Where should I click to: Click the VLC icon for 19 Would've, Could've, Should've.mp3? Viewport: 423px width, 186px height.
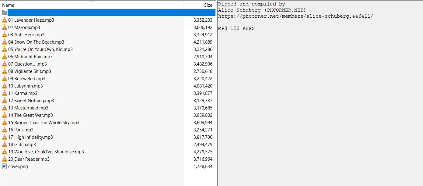pos(5,152)
